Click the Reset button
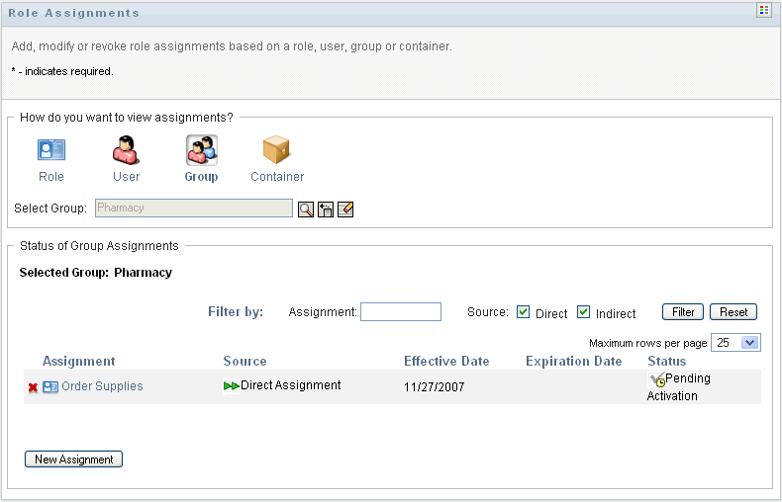Screen dimensions: 782x502 coord(733,312)
